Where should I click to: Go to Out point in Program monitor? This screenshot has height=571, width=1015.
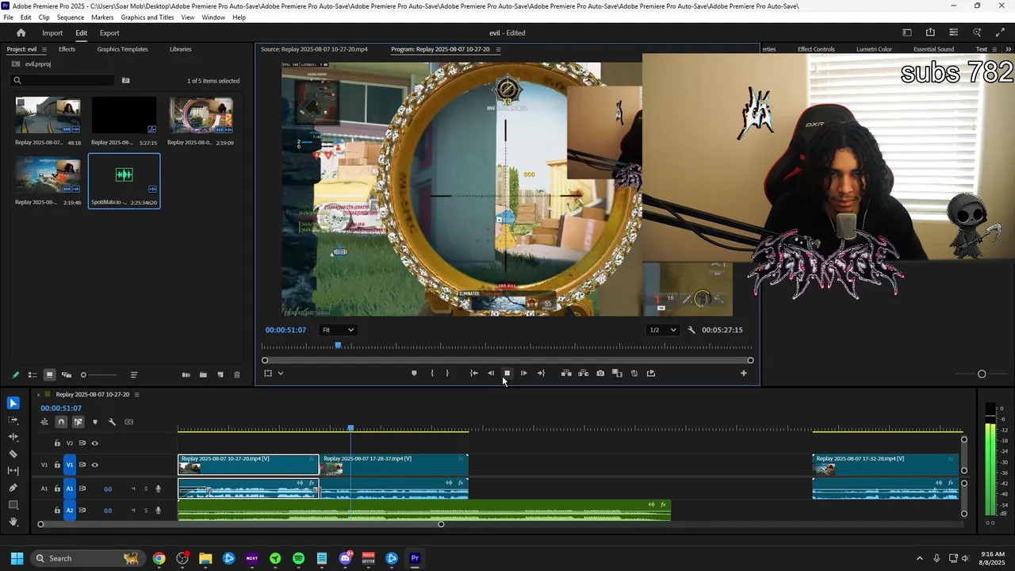point(541,374)
